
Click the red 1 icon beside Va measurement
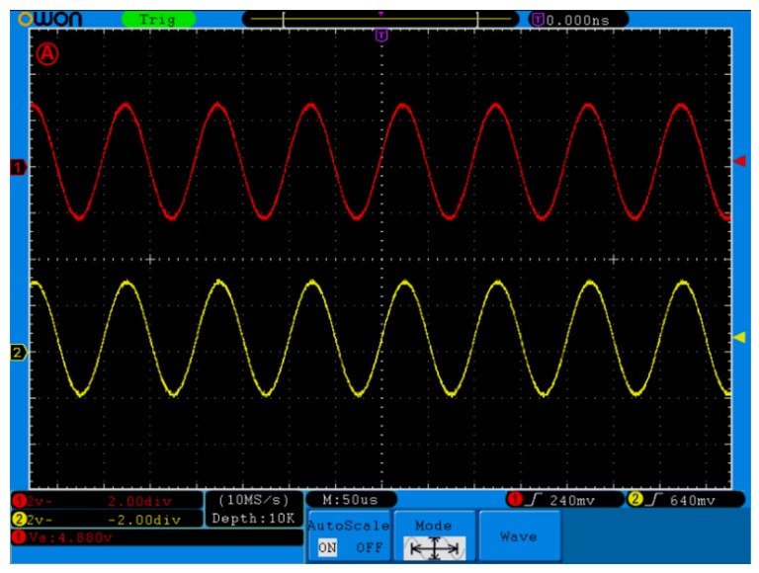[x=19, y=537]
